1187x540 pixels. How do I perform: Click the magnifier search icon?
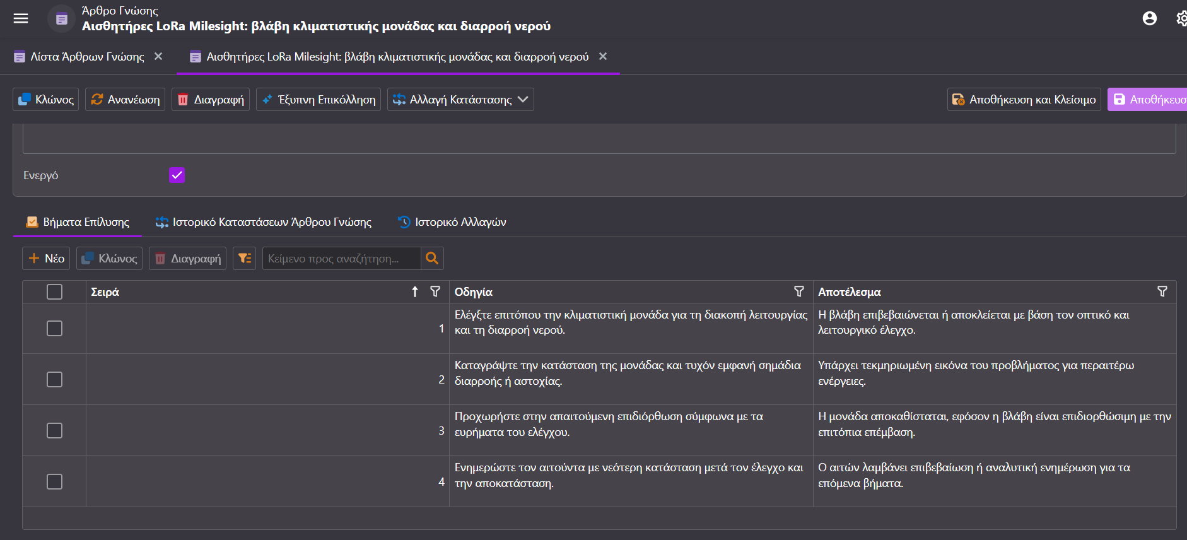pos(432,258)
